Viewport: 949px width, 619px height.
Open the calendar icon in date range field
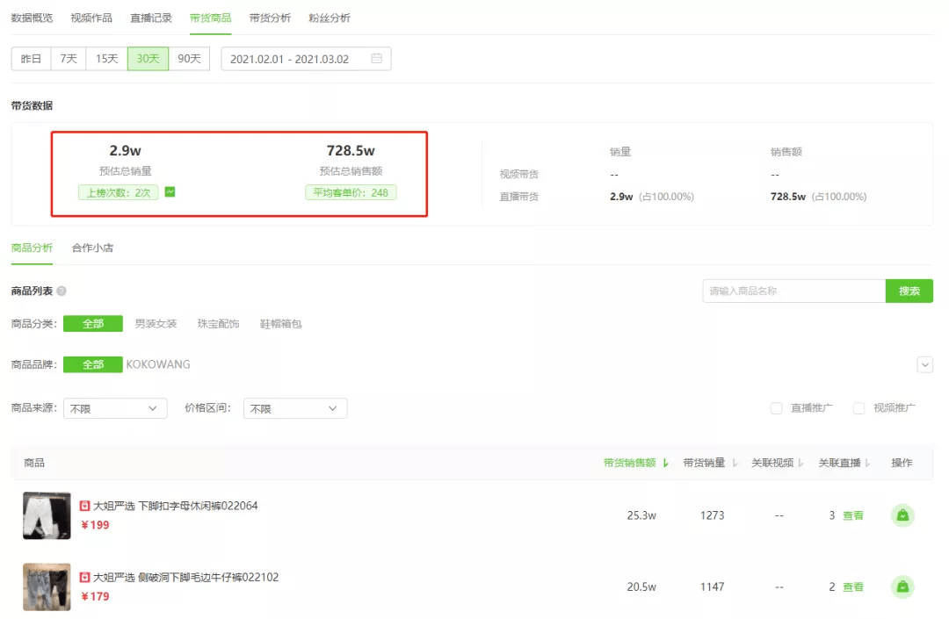376,59
